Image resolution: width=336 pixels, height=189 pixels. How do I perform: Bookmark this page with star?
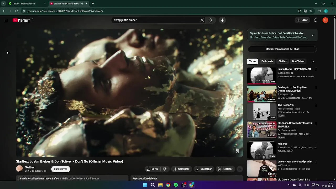coord(311,11)
